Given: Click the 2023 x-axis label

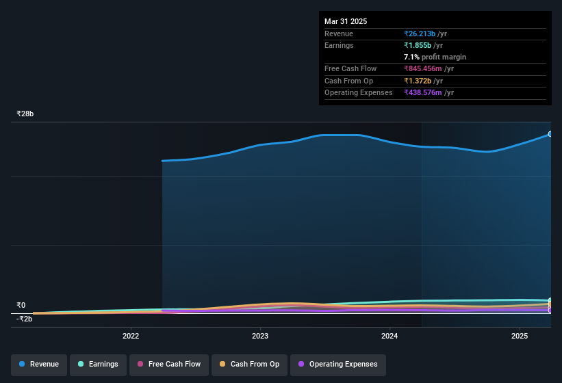Looking at the screenshot, I should click(x=260, y=336).
